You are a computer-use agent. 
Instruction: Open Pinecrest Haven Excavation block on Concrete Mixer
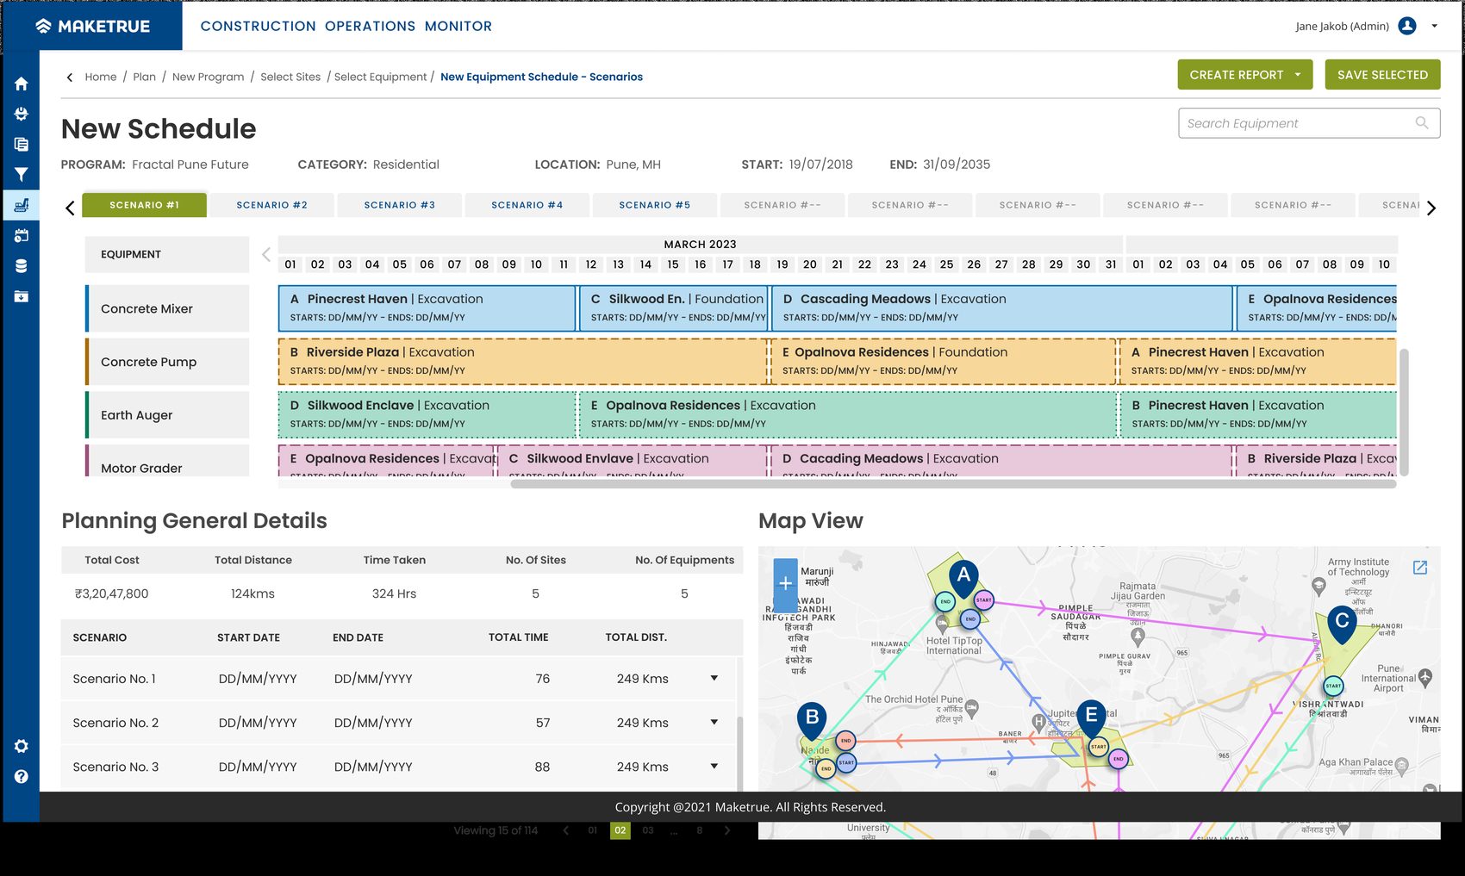[427, 308]
